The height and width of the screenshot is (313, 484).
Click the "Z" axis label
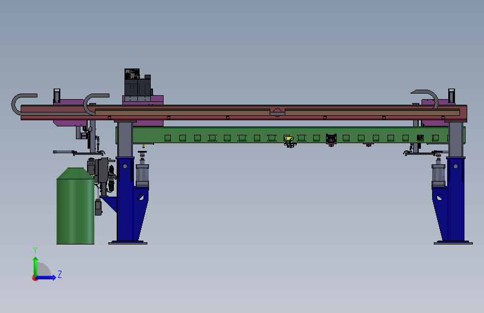tap(60, 275)
